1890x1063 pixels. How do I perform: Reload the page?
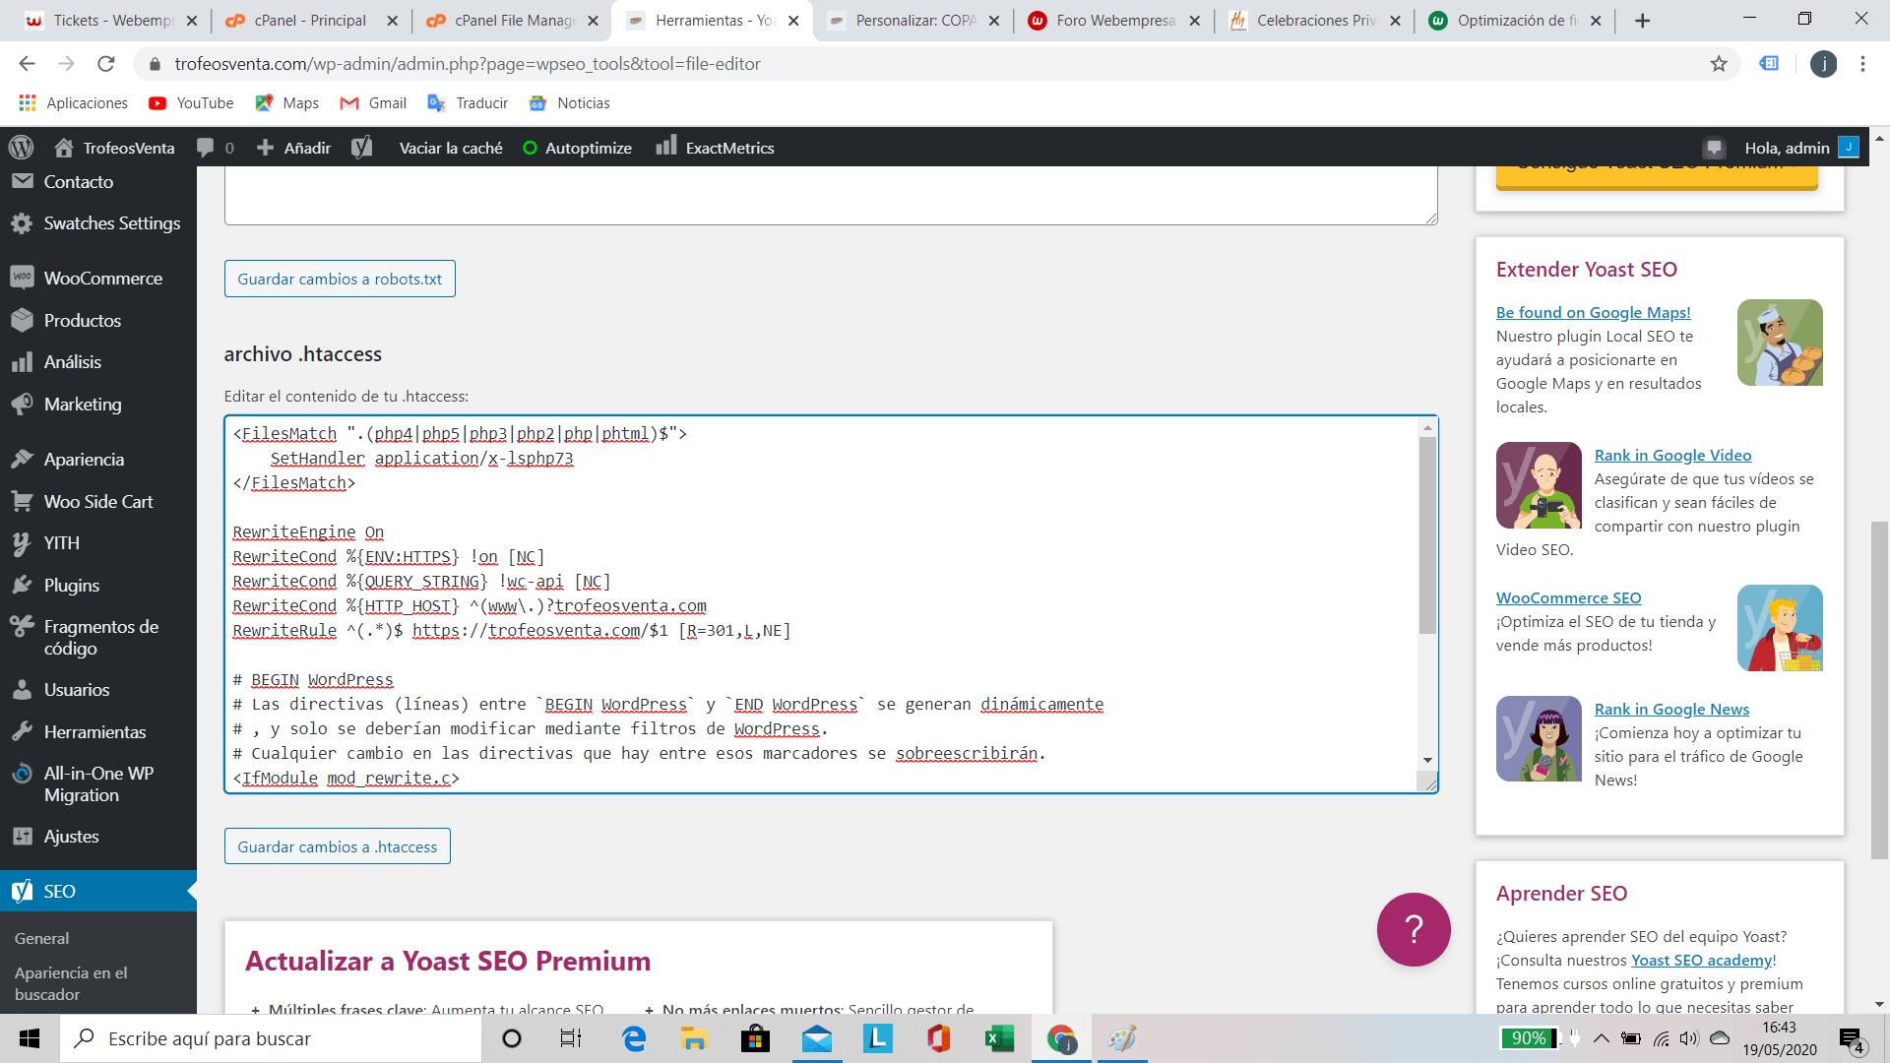pyautogui.click(x=106, y=64)
